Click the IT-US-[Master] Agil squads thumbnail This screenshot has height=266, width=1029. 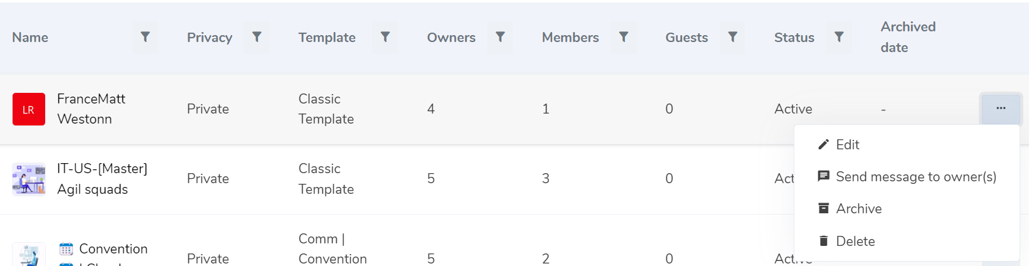coord(29,179)
